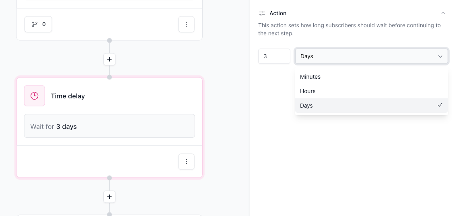Click the "Wait for 3 days" summary box
The width and height of the screenshot is (452, 216).
[x=109, y=126]
